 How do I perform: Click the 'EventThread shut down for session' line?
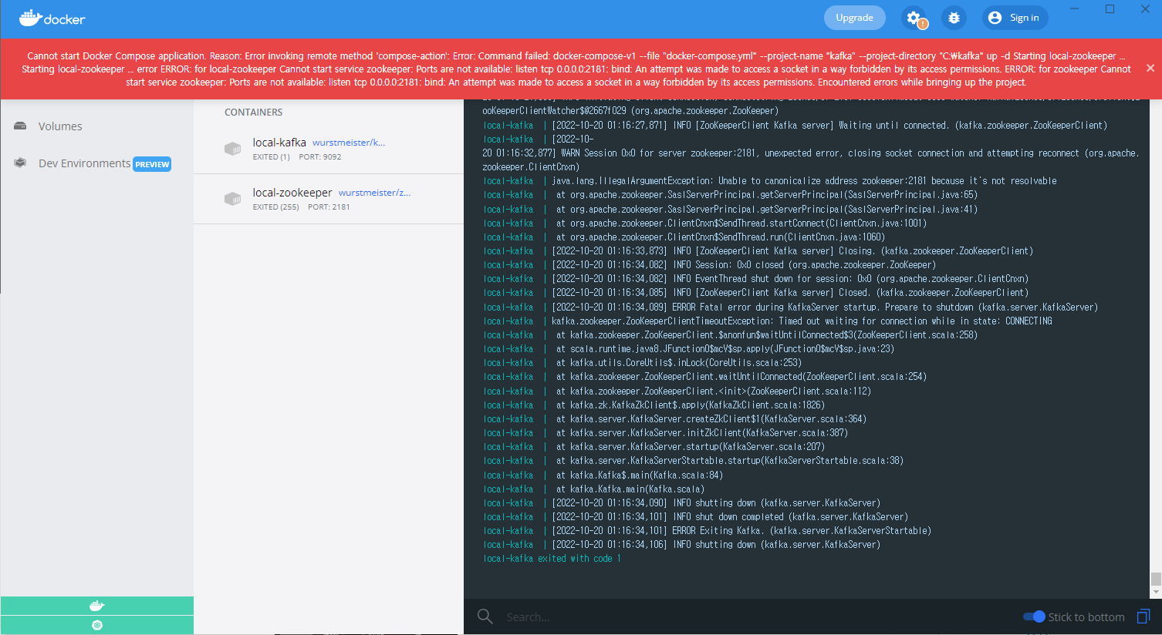tap(756, 279)
